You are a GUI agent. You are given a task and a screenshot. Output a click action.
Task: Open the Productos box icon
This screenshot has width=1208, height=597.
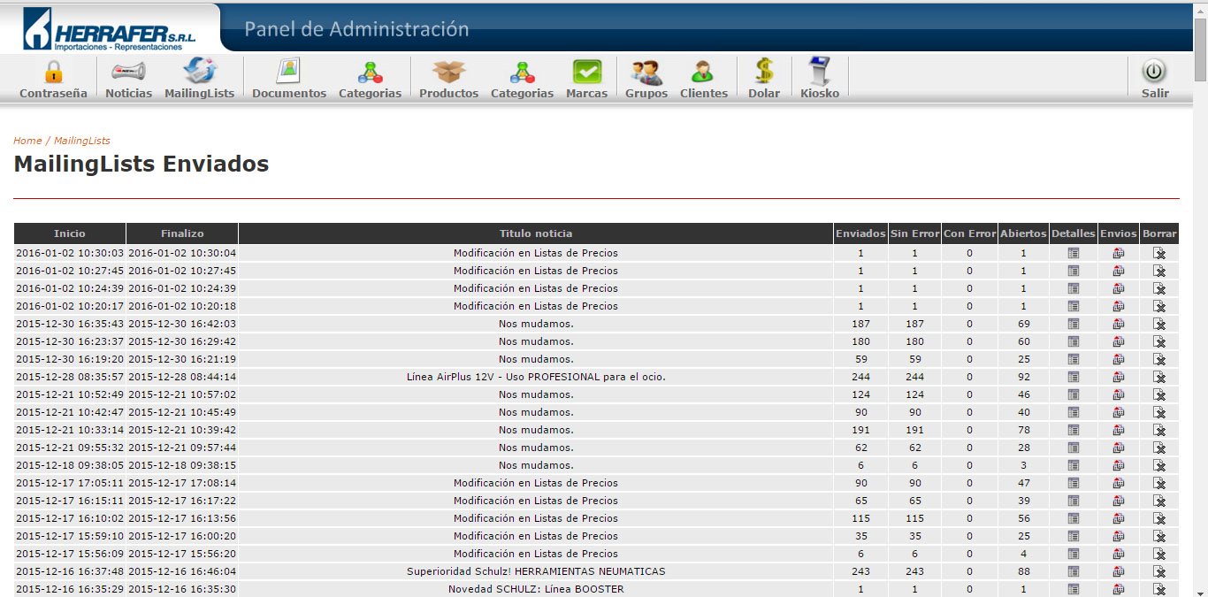pos(449,72)
